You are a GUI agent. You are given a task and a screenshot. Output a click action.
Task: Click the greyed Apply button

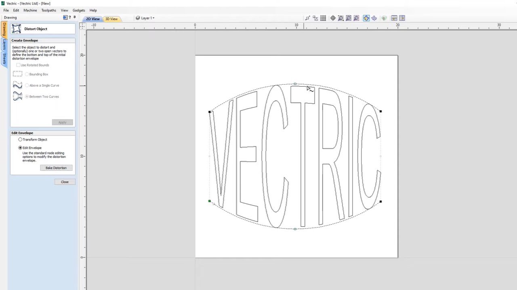62,122
